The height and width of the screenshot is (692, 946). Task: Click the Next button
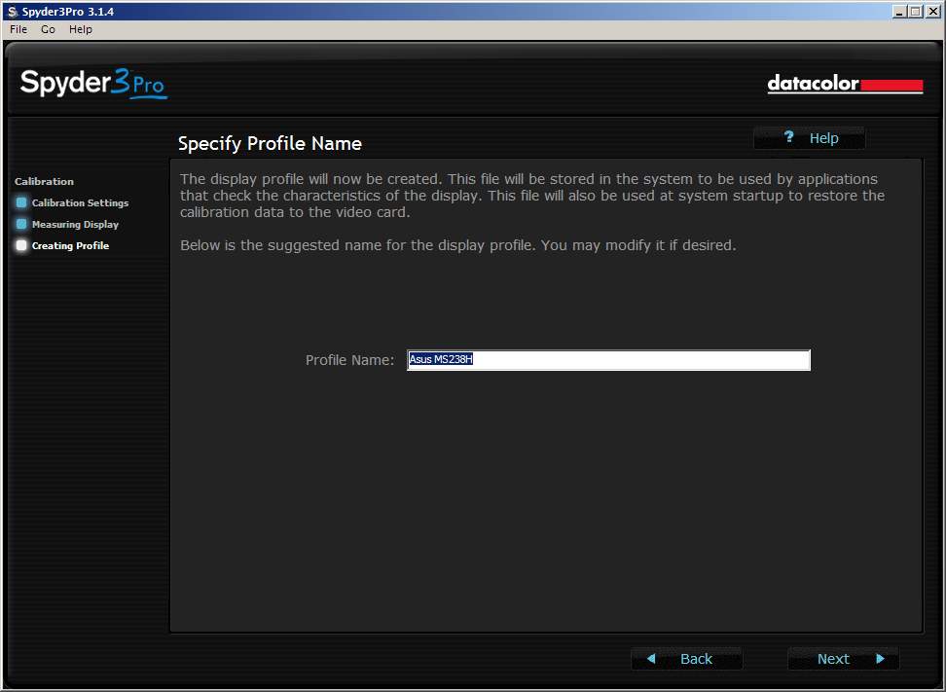843,659
